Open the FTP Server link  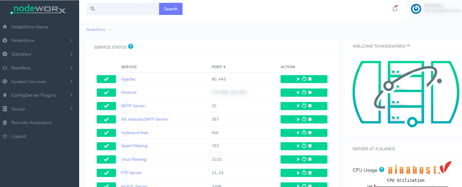pos(131,173)
